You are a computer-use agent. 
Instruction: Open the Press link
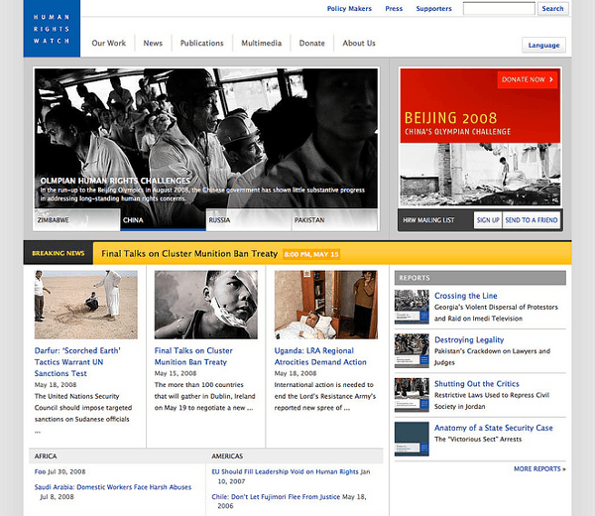click(394, 8)
